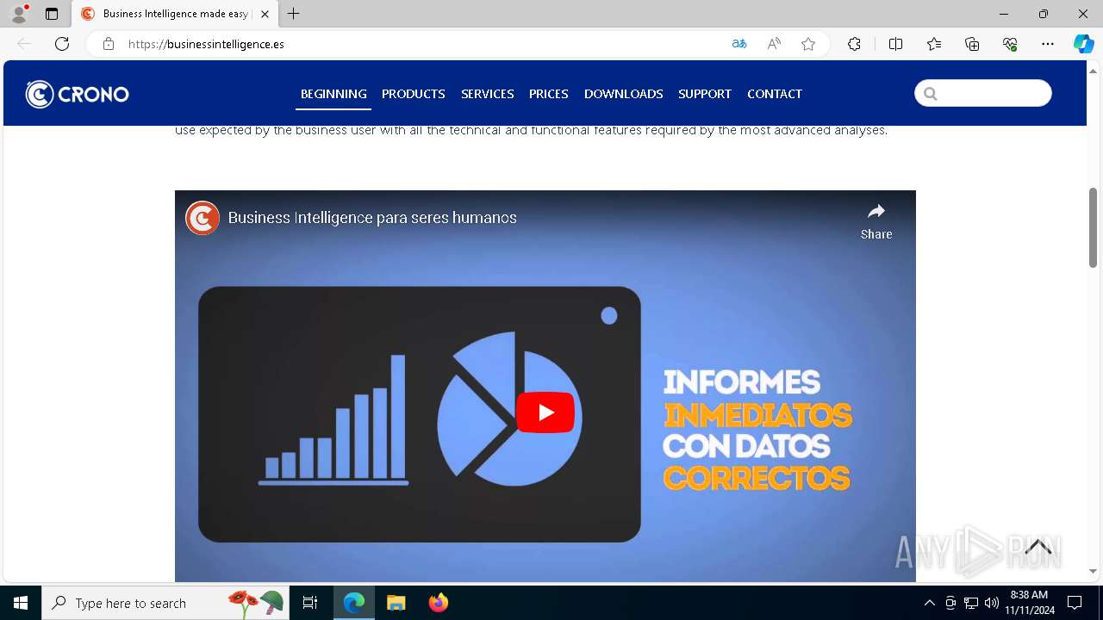Image resolution: width=1103 pixels, height=620 pixels.
Task: Go to the CONTACT page
Action: click(775, 94)
